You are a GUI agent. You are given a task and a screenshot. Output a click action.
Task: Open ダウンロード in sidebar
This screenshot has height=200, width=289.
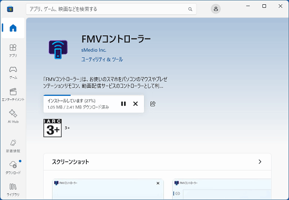tap(13, 167)
